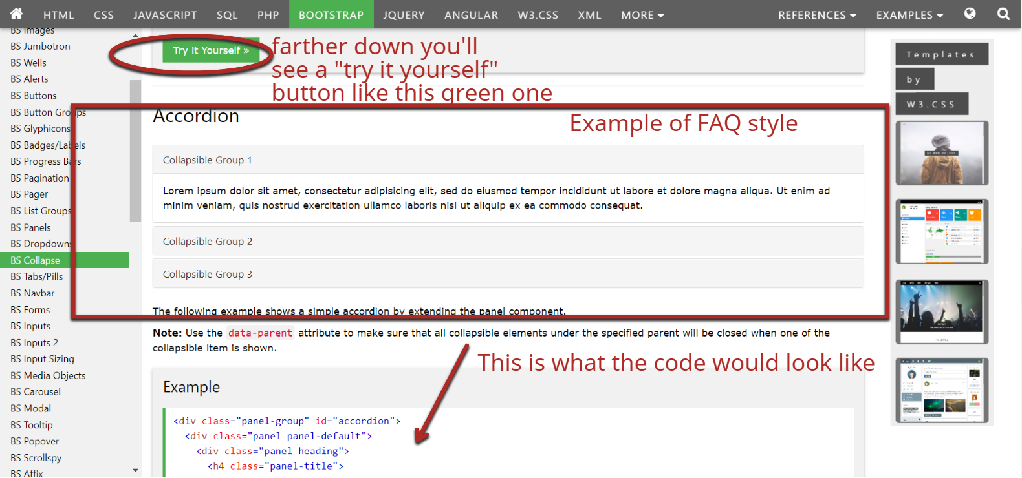The height and width of the screenshot is (478, 1022).
Task: Open the JAVASCRIPT tutorial tab
Action: pyautogui.click(x=165, y=15)
